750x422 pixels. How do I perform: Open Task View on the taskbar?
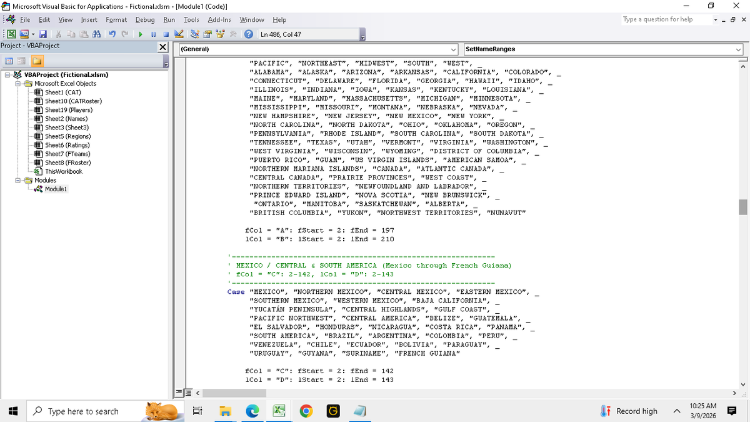pos(197,411)
